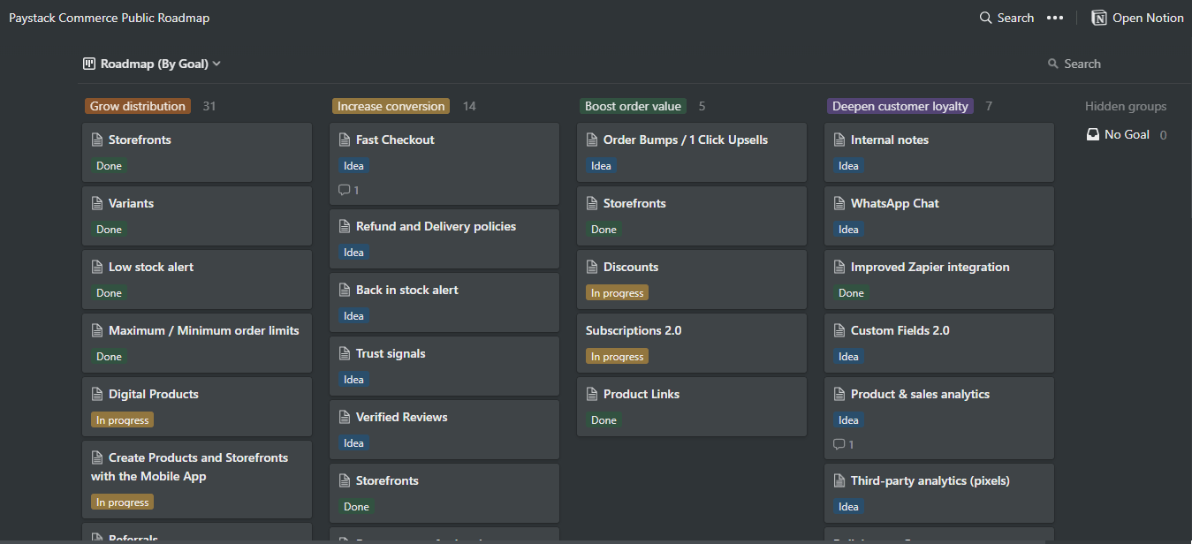The height and width of the screenshot is (544, 1192).
Task: Click the page icon on Verified Reviews card
Action: point(345,417)
